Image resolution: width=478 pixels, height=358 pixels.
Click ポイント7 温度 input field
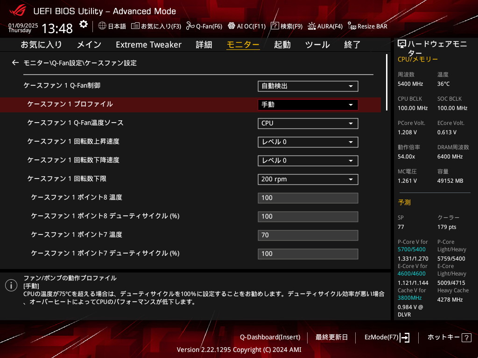[x=308, y=235]
